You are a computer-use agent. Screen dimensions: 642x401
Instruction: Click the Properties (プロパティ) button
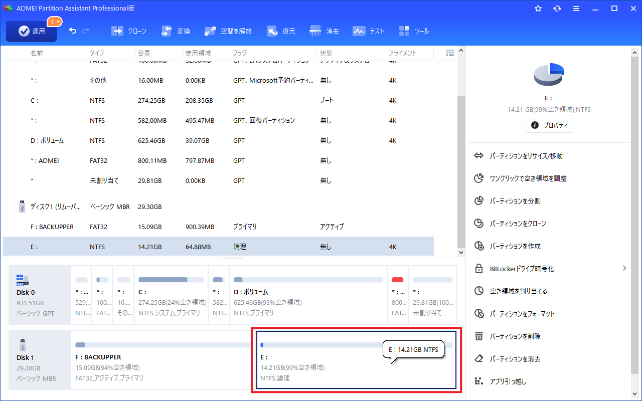click(x=549, y=125)
